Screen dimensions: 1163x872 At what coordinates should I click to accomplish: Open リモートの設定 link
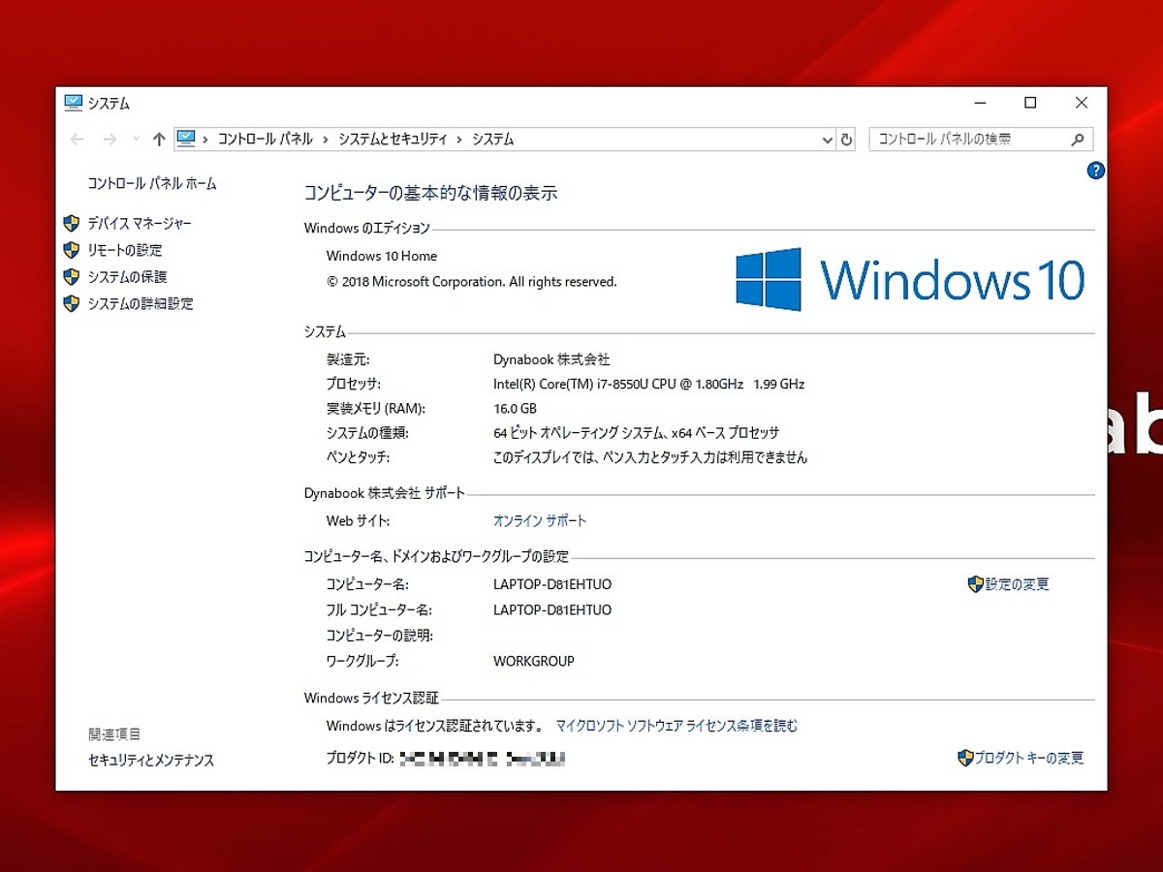pyautogui.click(x=125, y=250)
